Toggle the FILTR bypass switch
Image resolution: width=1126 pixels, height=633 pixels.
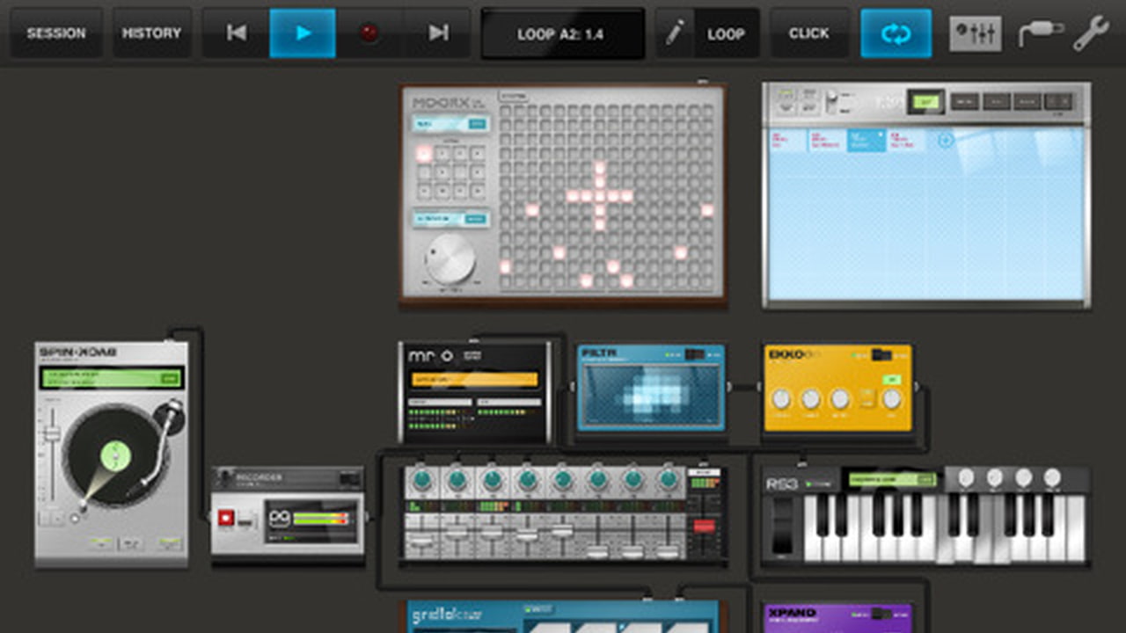pos(696,354)
